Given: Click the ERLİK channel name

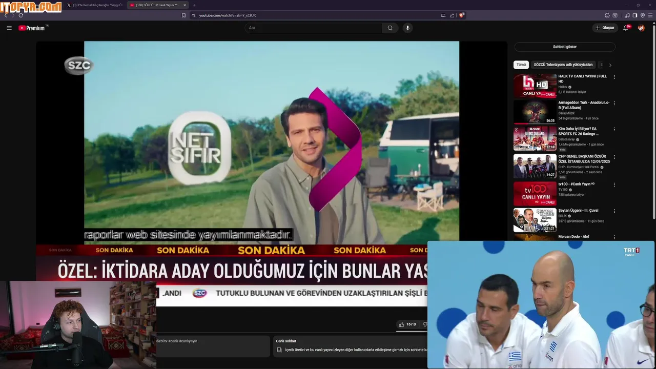Looking at the screenshot, I should click(x=562, y=216).
